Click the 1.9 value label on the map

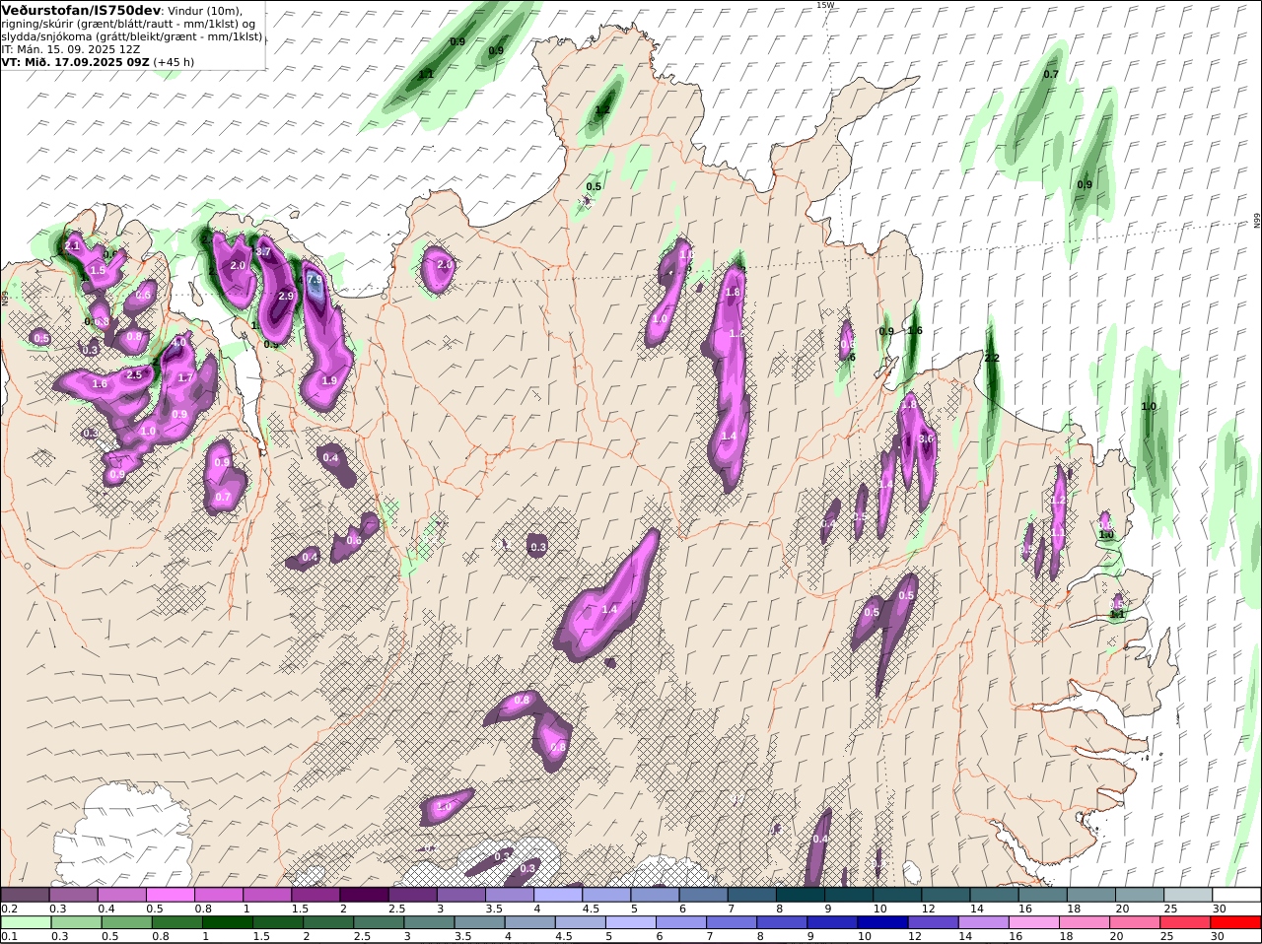(x=329, y=380)
